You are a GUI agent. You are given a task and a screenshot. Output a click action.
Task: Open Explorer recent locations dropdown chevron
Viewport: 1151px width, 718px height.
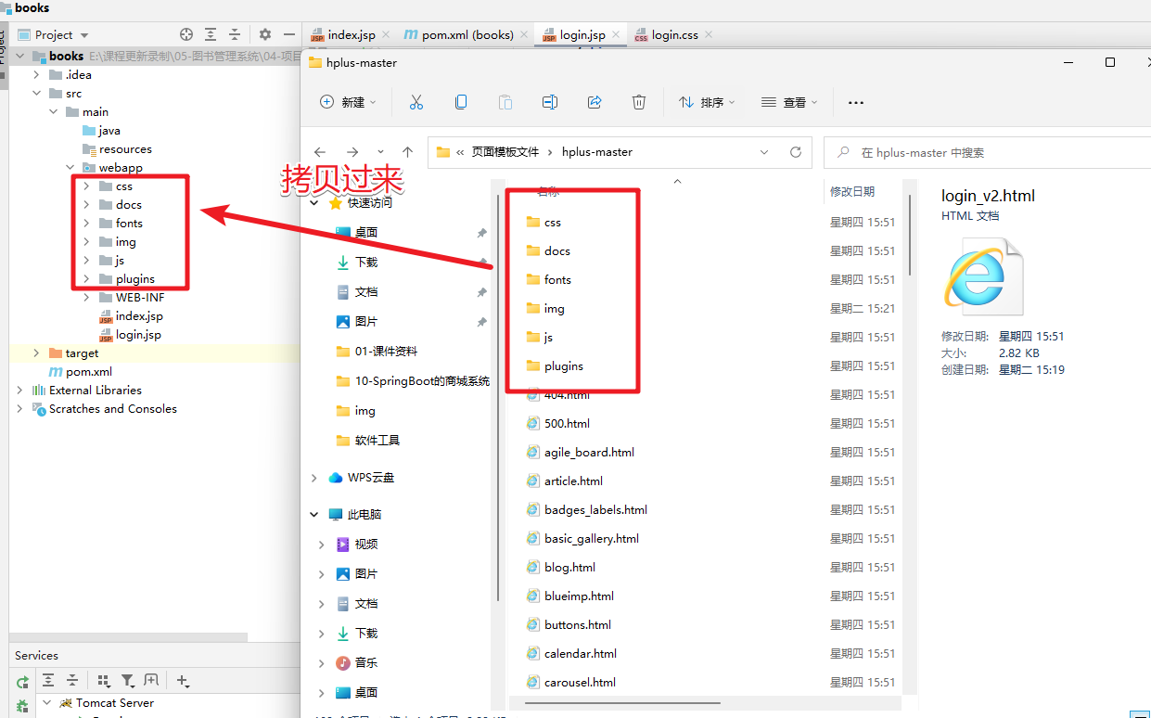tap(380, 152)
